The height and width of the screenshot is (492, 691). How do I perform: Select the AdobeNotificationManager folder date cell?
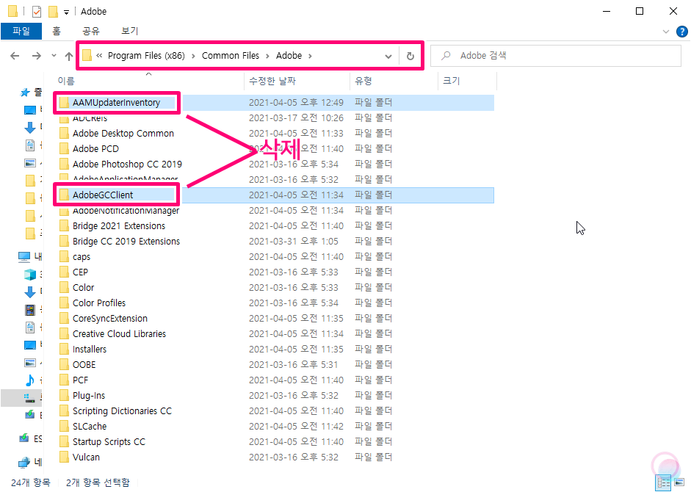pos(296,210)
